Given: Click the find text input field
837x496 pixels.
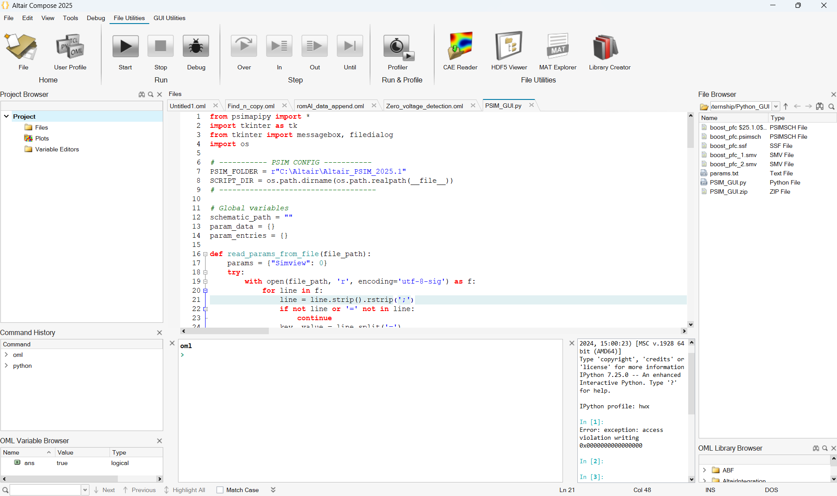Looking at the screenshot, I should 46,490.
